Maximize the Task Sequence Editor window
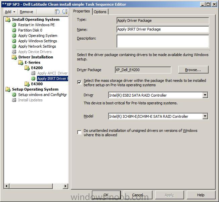Screen dimensions: 219x202 click(x=208, y=4)
